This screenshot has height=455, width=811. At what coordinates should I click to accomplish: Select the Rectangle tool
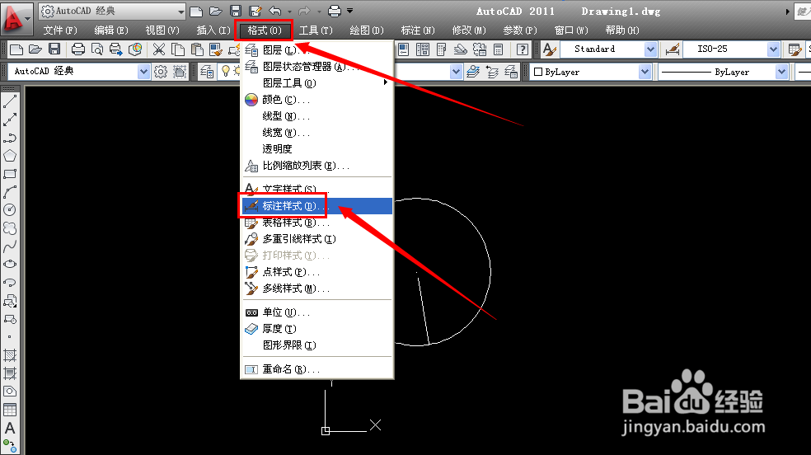[10, 174]
